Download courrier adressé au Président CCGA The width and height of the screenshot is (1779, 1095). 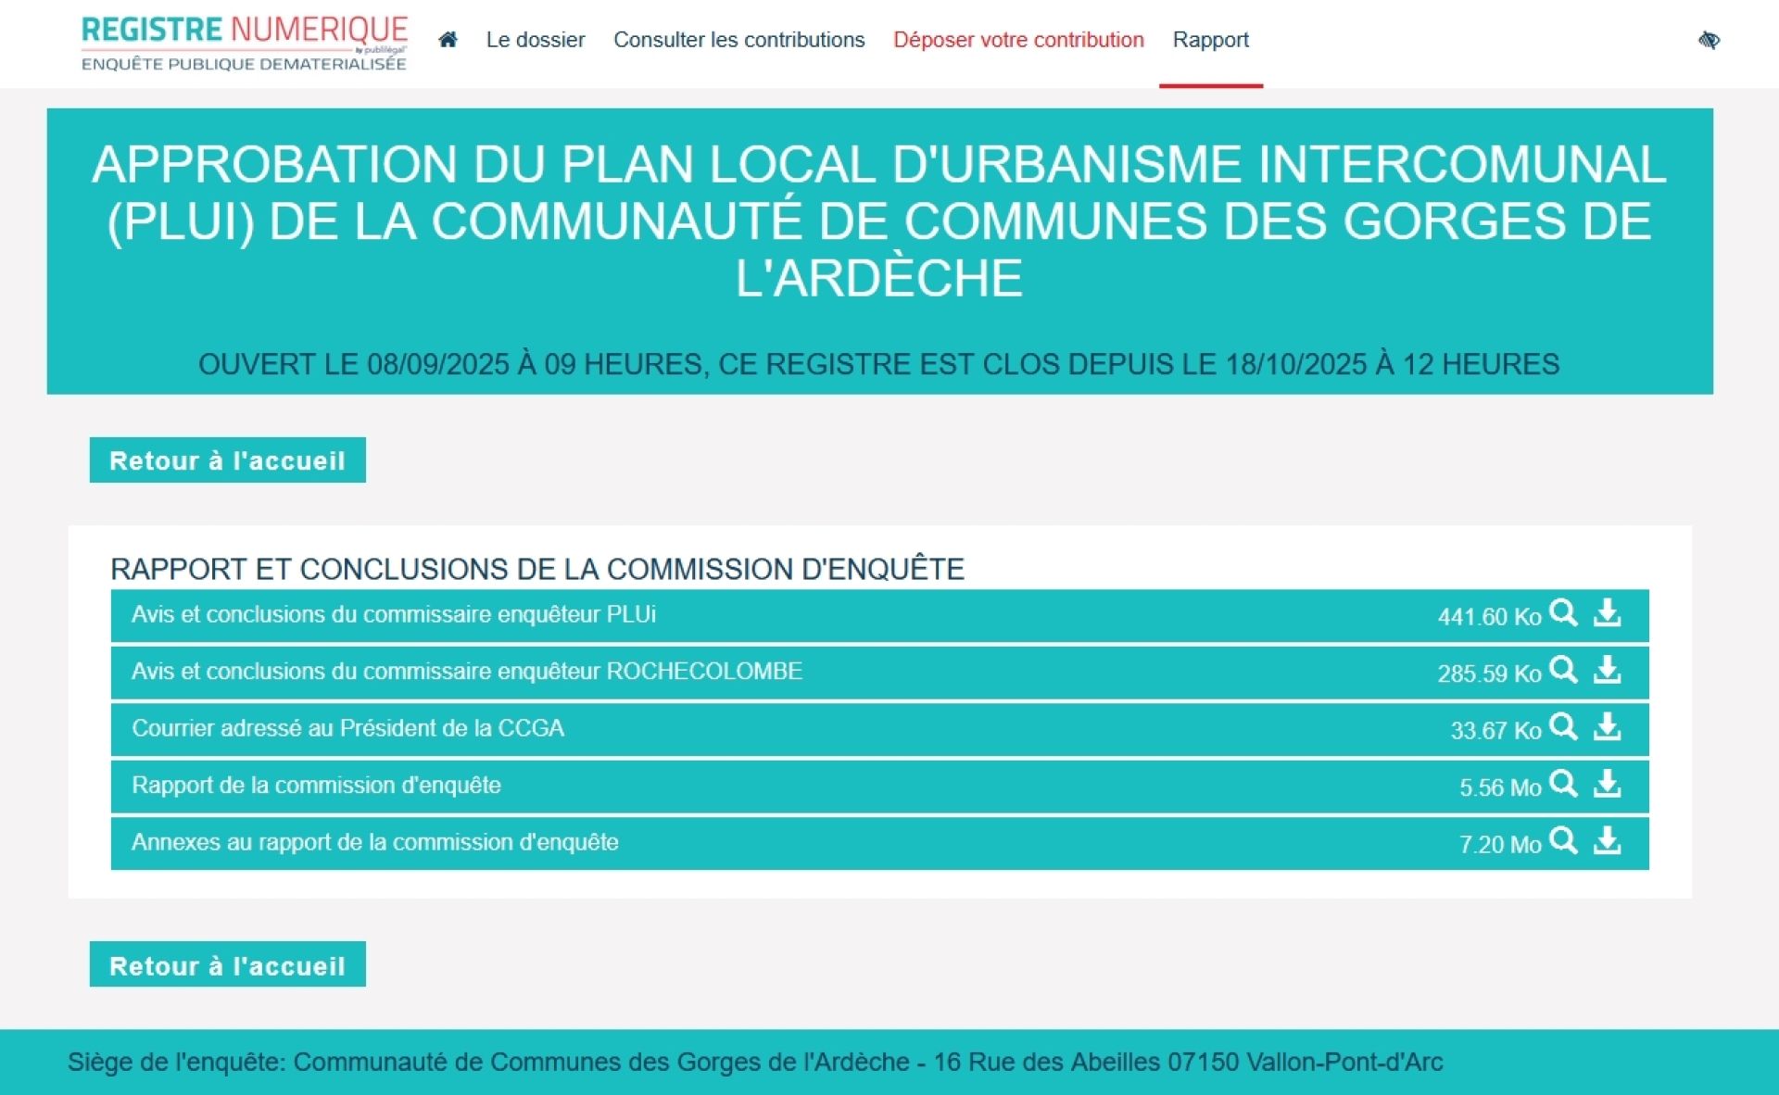(x=1607, y=727)
